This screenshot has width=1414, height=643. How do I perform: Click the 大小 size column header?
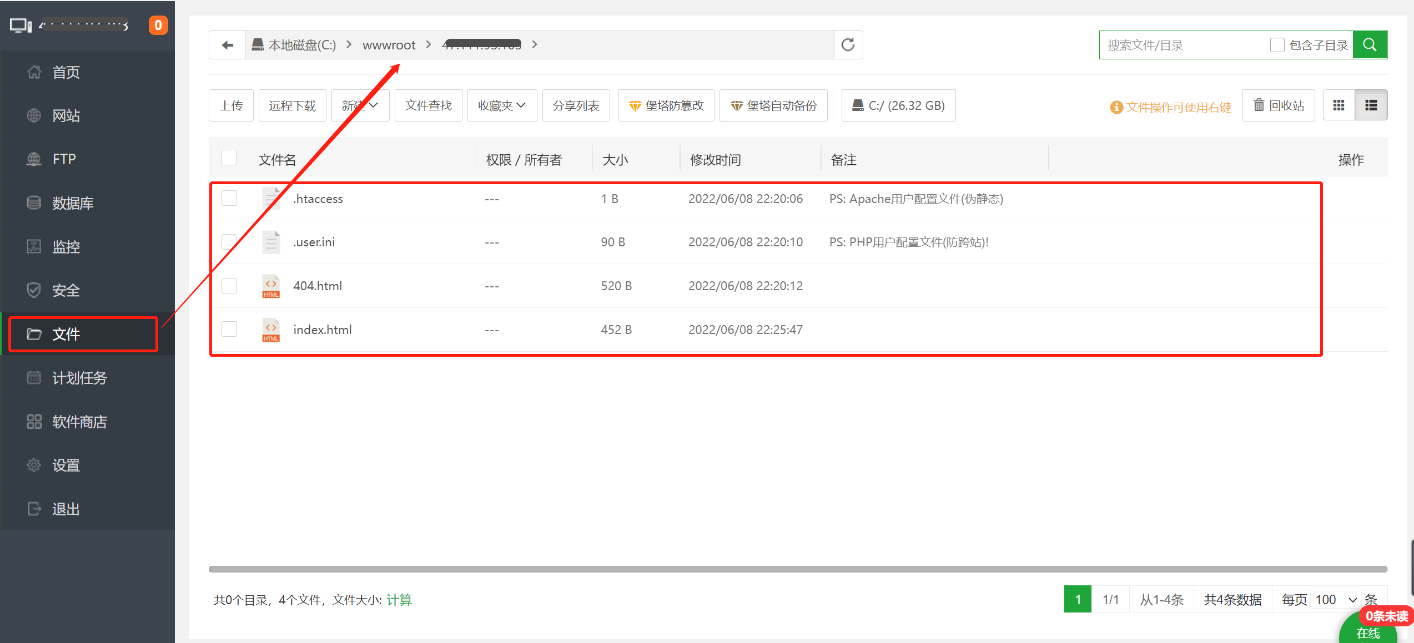pos(615,160)
